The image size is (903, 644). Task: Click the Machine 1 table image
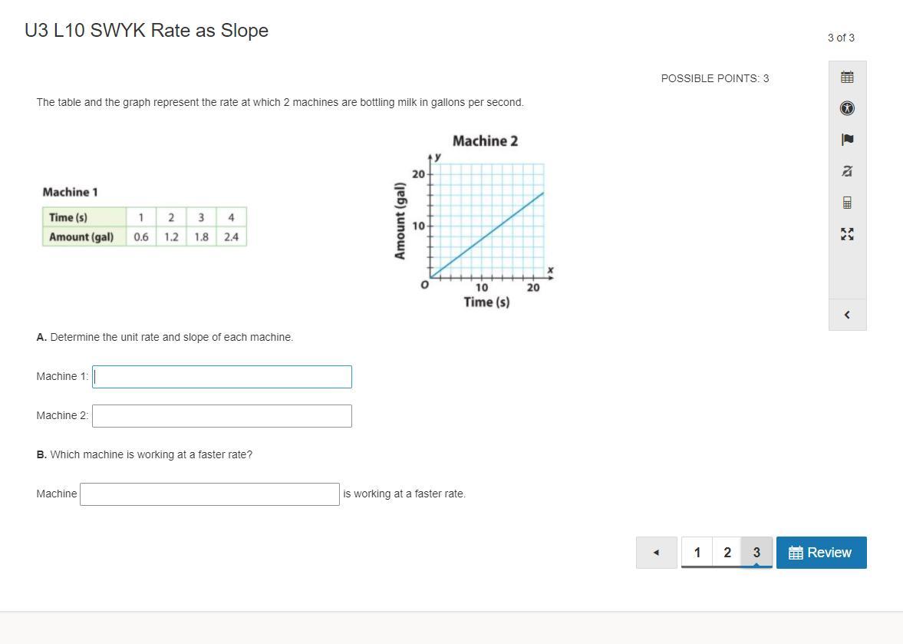(x=144, y=217)
